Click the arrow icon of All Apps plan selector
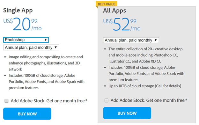 coord(156,40)
